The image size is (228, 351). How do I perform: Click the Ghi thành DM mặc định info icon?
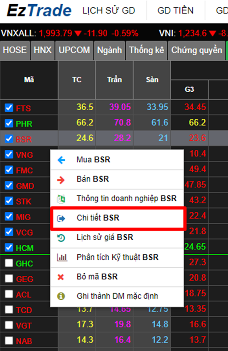pyautogui.click(x=61, y=296)
